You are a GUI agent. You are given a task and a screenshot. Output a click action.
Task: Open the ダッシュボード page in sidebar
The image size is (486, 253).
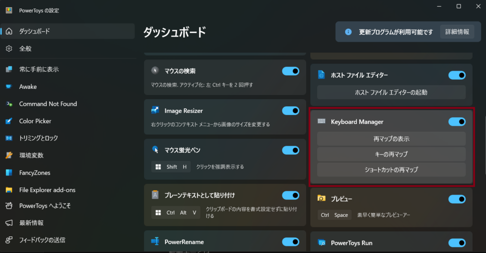(x=67, y=31)
